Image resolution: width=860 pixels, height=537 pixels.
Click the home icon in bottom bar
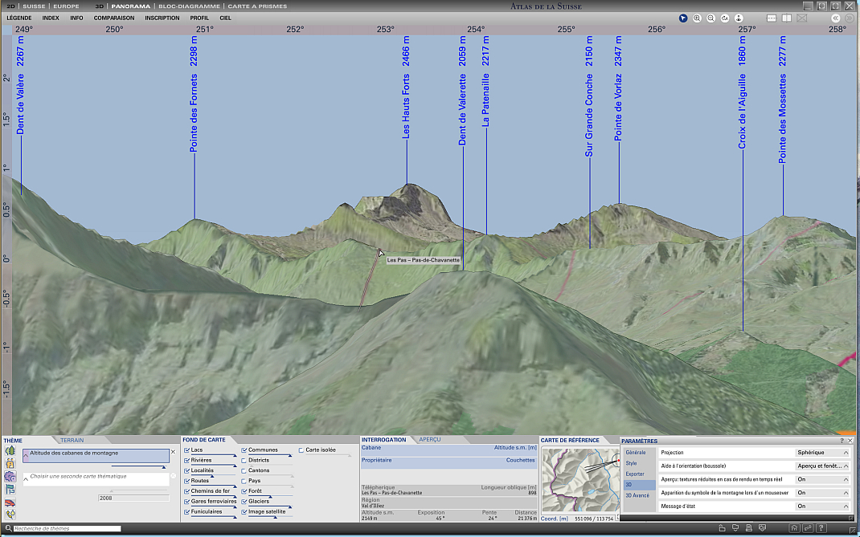pyautogui.click(x=794, y=528)
